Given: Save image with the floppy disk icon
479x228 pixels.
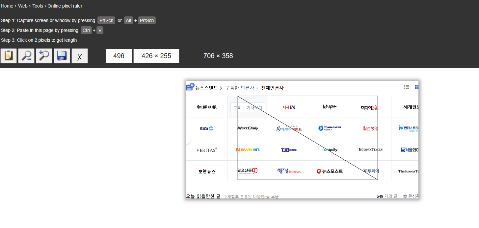Looking at the screenshot, I should coord(62,56).
